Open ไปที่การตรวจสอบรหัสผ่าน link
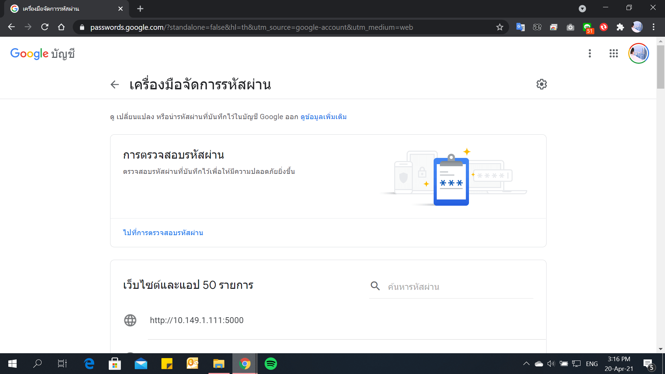 [x=163, y=233]
